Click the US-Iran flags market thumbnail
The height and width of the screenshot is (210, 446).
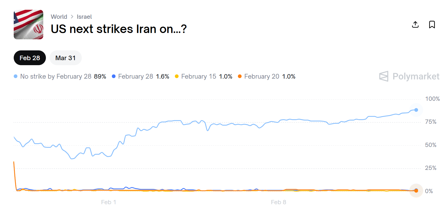point(28,25)
